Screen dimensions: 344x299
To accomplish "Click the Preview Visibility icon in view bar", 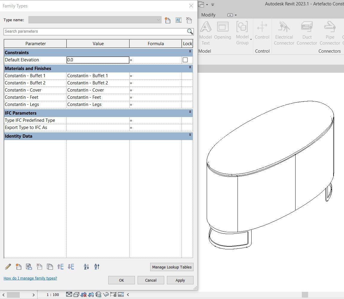I will tap(121, 295).
